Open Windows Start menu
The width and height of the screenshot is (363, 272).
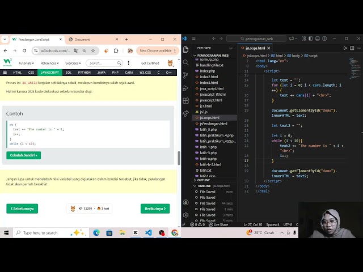(6, 233)
